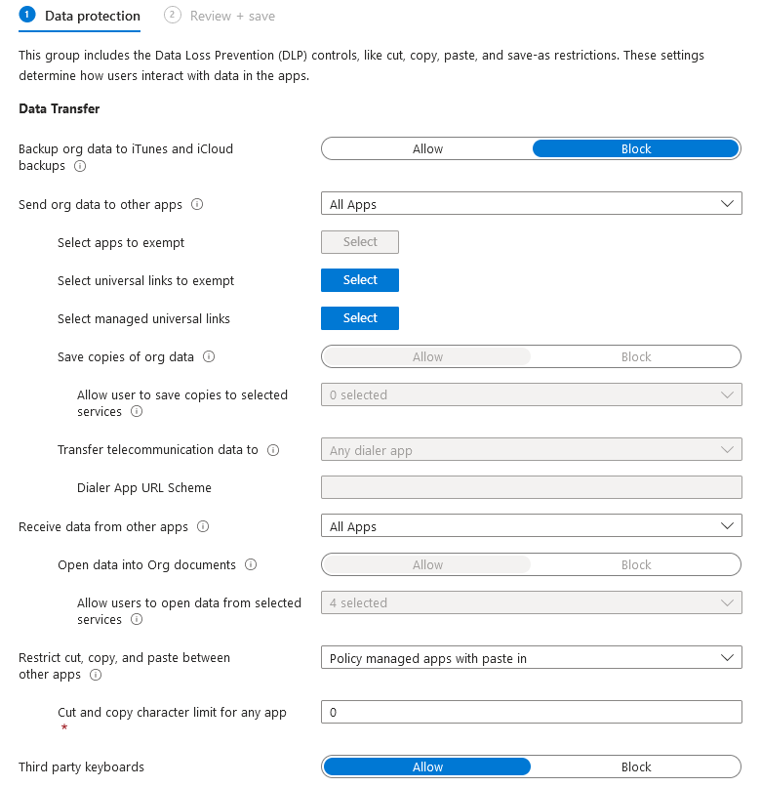Viewport: 761px width, 787px height.
Task: Click the info icon beside Send org data to other apps
Action: (x=197, y=204)
